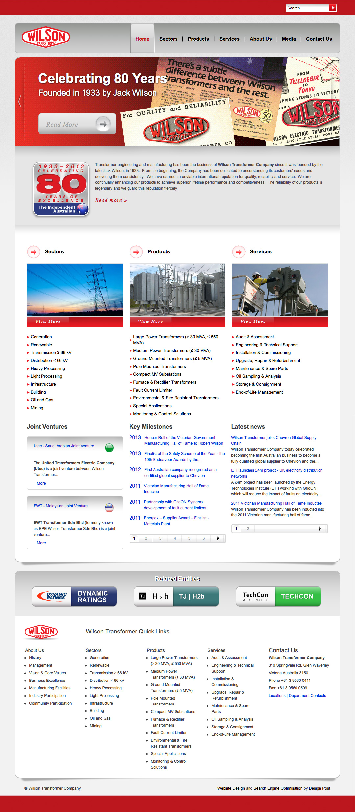355x812 pixels.
Task: Click the footer Locations link
Action: (x=277, y=696)
